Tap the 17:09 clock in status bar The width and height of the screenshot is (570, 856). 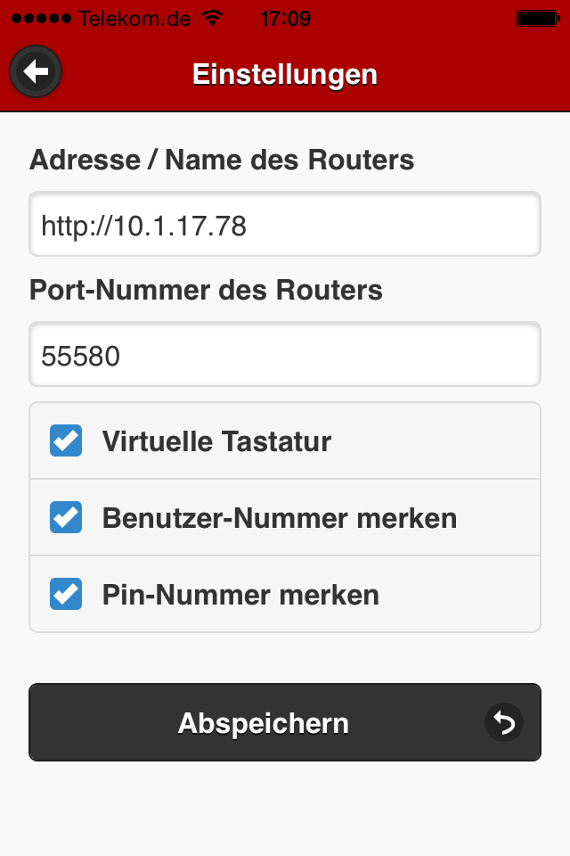point(285,18)
